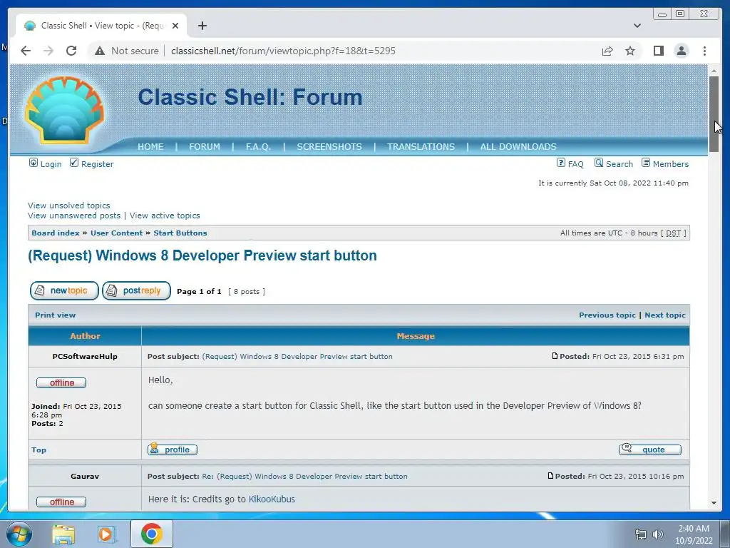Image resolution: width=730 pixels, height=548 pixels.
Task: Click the share page icon in address bar
Action: [607, 51]
